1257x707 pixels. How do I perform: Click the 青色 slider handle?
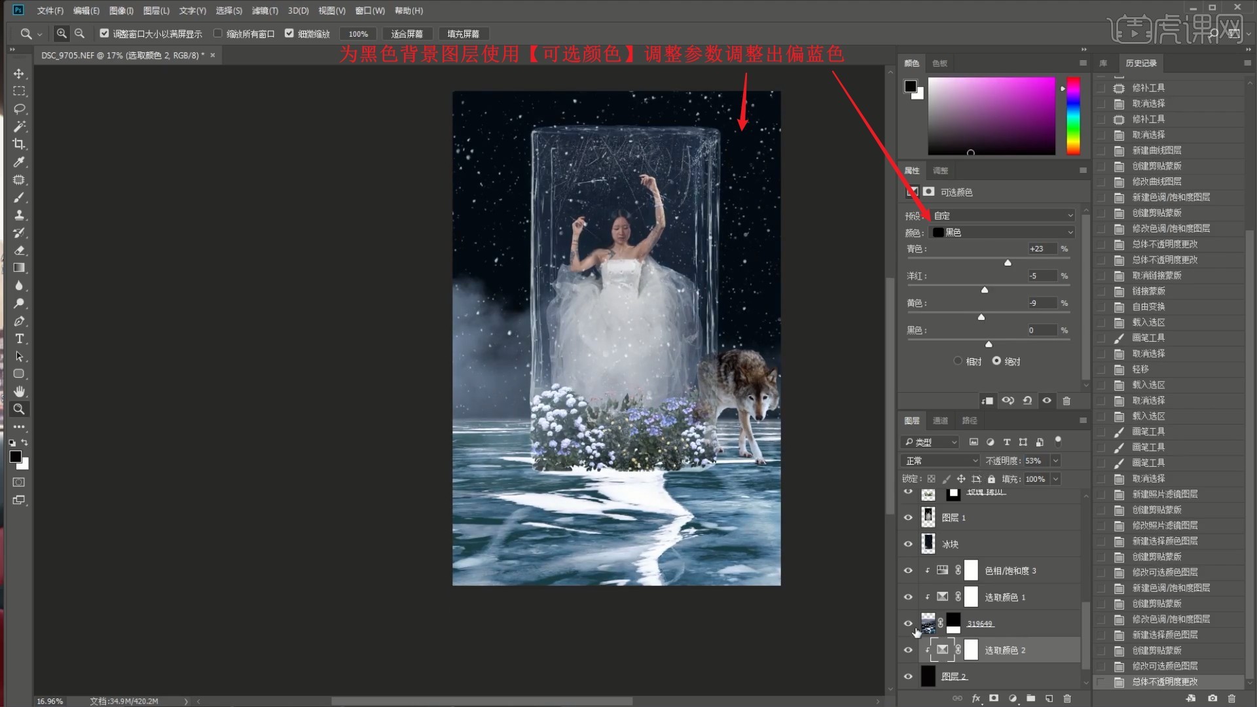tap(1008, 263)
